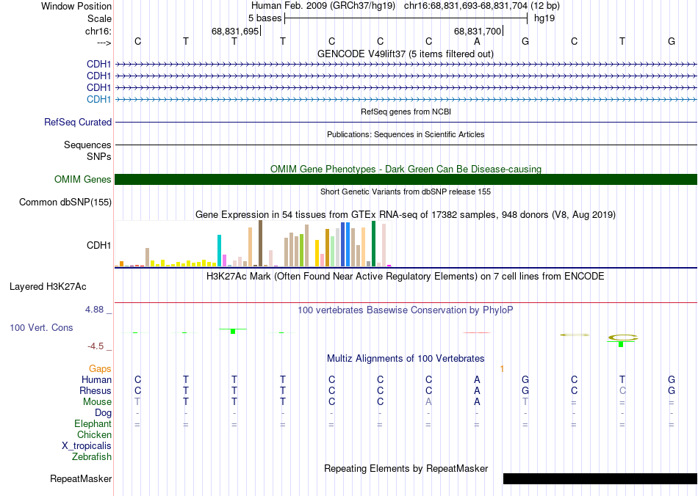The height and width of the screenshot is (496, 698).
Task: Click the Common dbSNP(155) track label
Action: 65,203
